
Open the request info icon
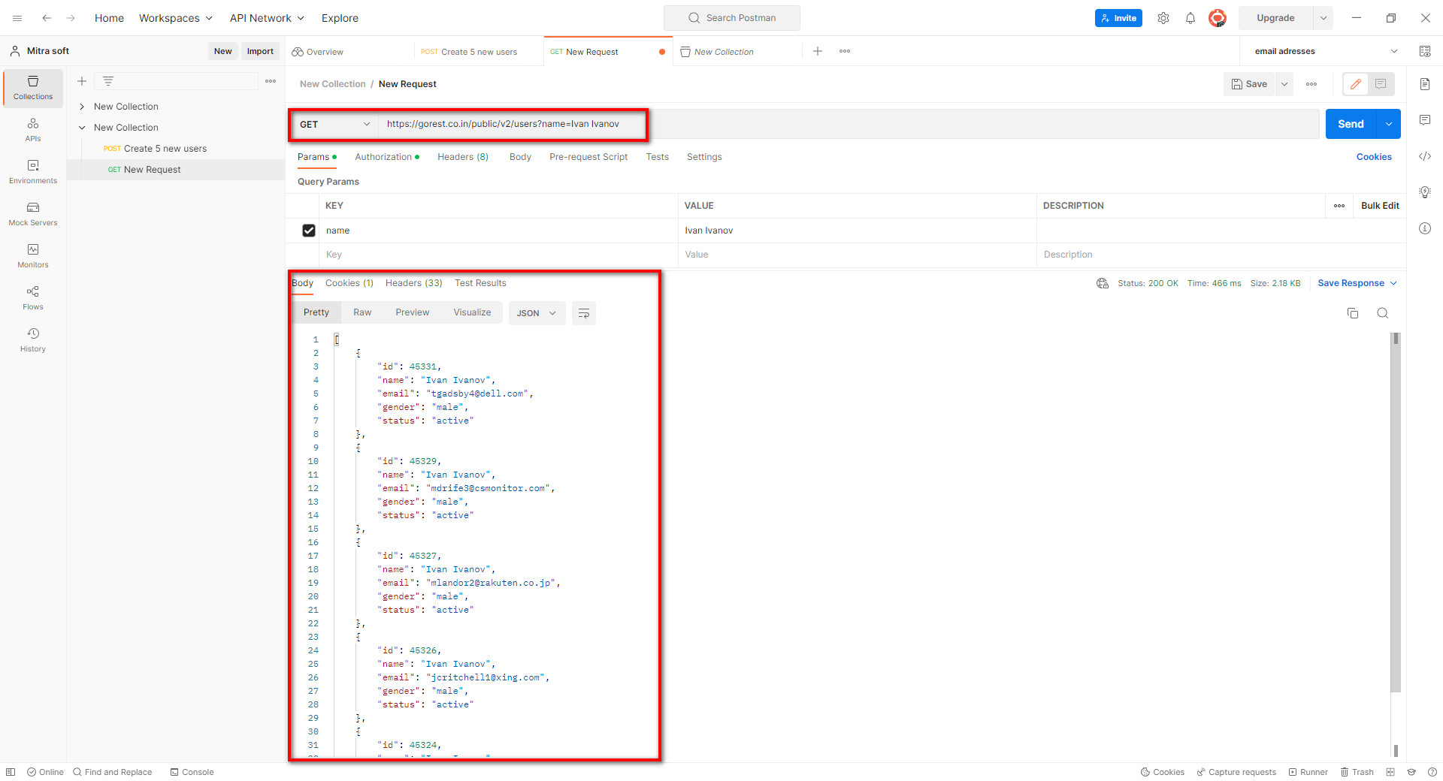click(x=1425, y=228)
